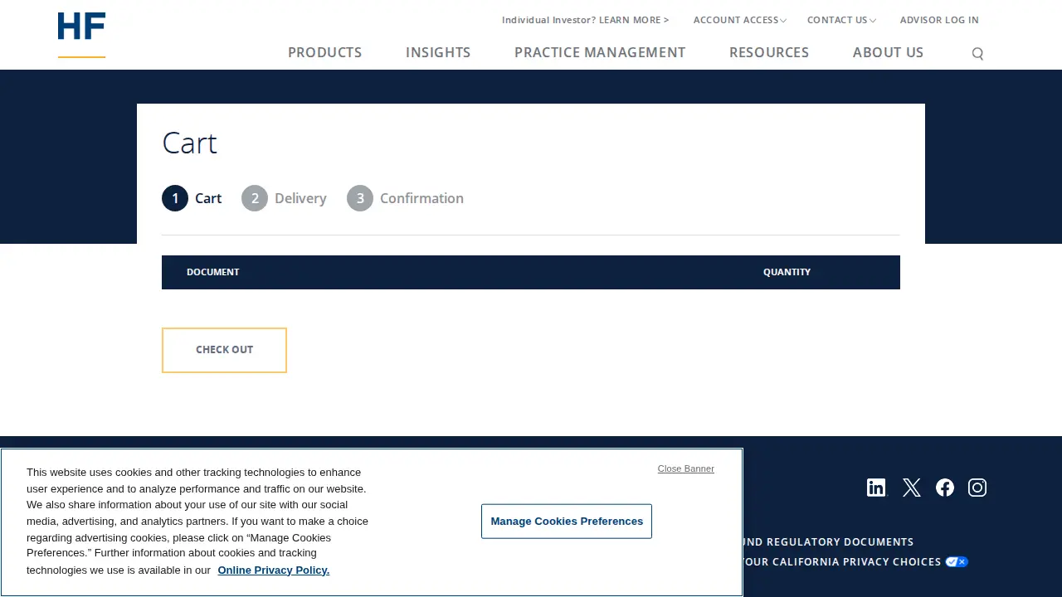1062x597 pixels.
Task: Click the Check Out button
Action: tap(224, 350)
